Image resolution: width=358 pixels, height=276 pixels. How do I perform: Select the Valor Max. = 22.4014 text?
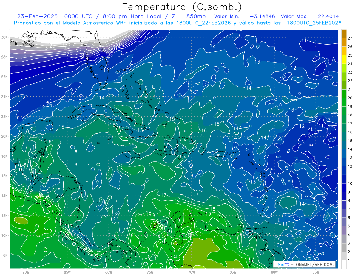click(310, 16)
